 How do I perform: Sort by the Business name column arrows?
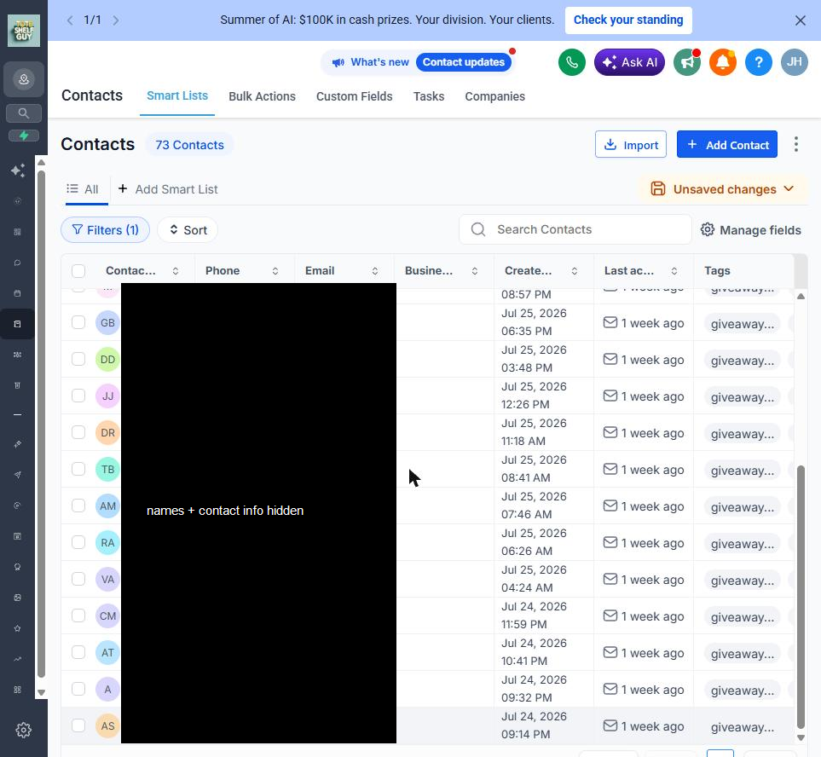[x=474, y=270]
